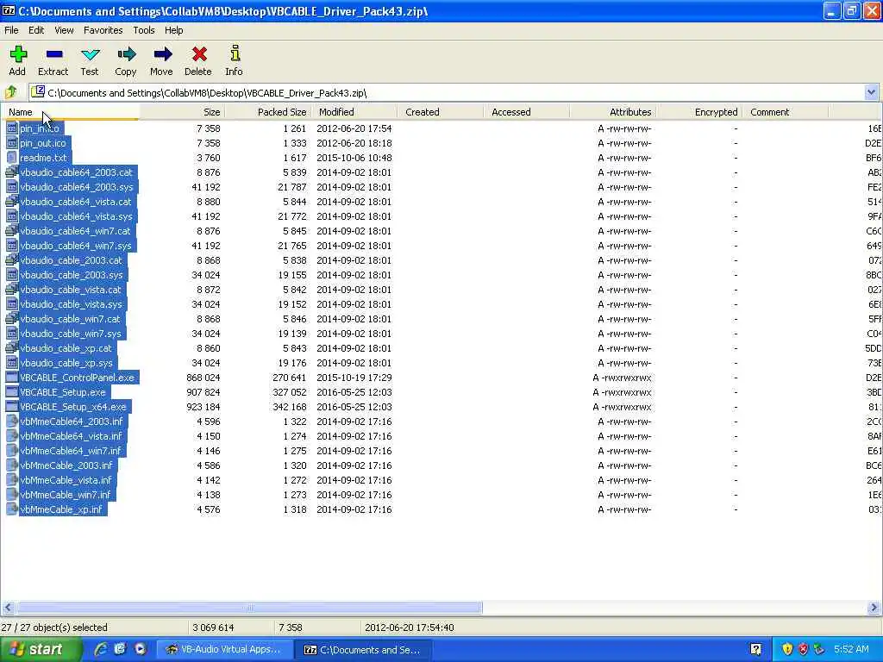
Task: Click the scroll left arrow
Action: [8, 608]
